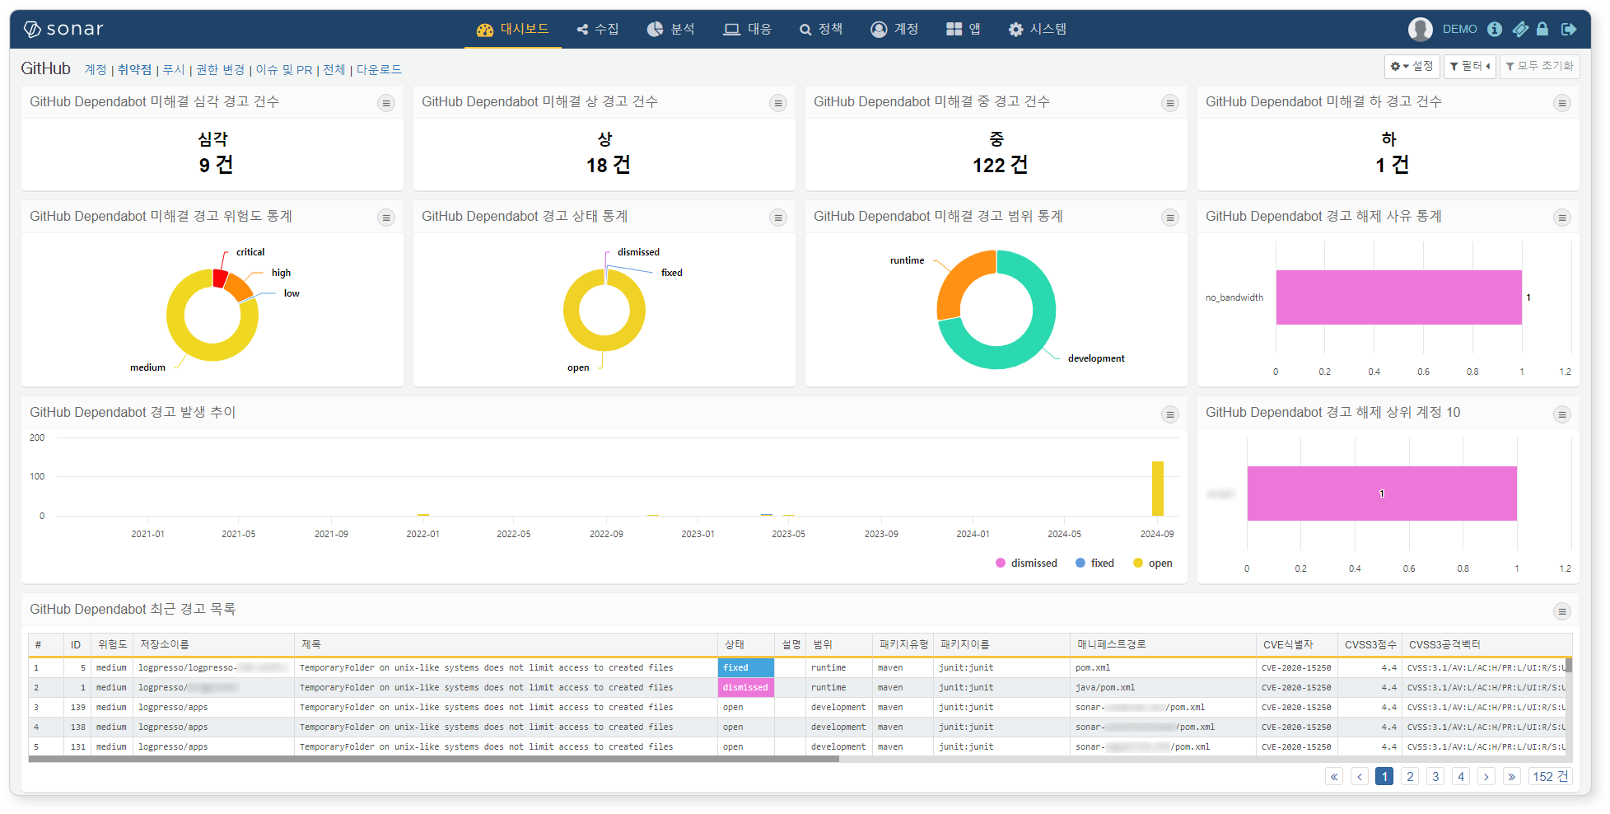Click the no_bandwidth bar
Image resolution: width=1610 pixels, height=814 pixels.
(1398, 297)
